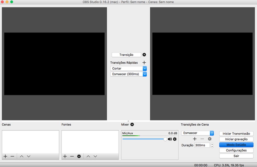Move scene down in Cenas list
The height and width of the screenshot is (167, 257).
click(x=29, y=156)
